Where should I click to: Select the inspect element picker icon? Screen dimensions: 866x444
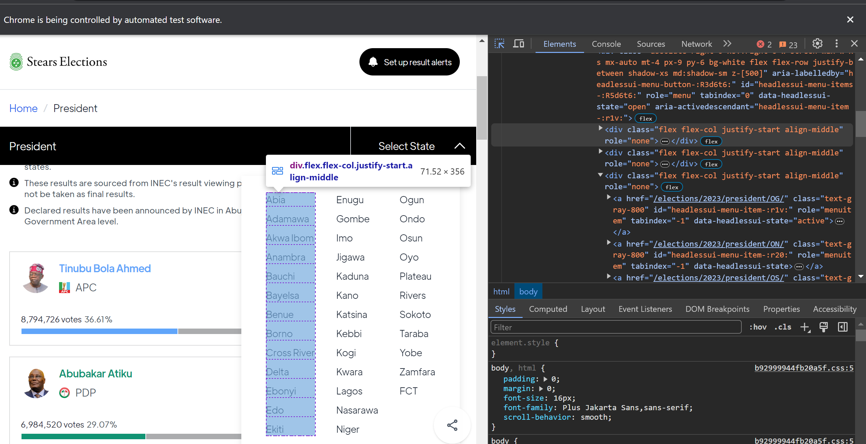(499, 44)
